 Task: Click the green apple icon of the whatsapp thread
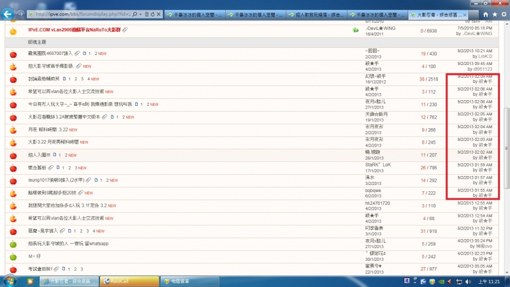tap(13, 244)
